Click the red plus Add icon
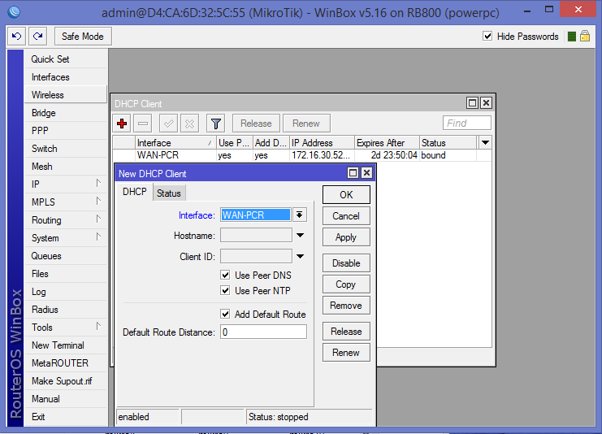602x434 pixels. pyautogui.click(x=122, y=124)
